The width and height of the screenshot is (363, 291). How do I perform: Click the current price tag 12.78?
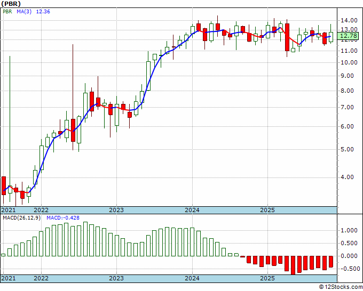(x=348, y=36)
